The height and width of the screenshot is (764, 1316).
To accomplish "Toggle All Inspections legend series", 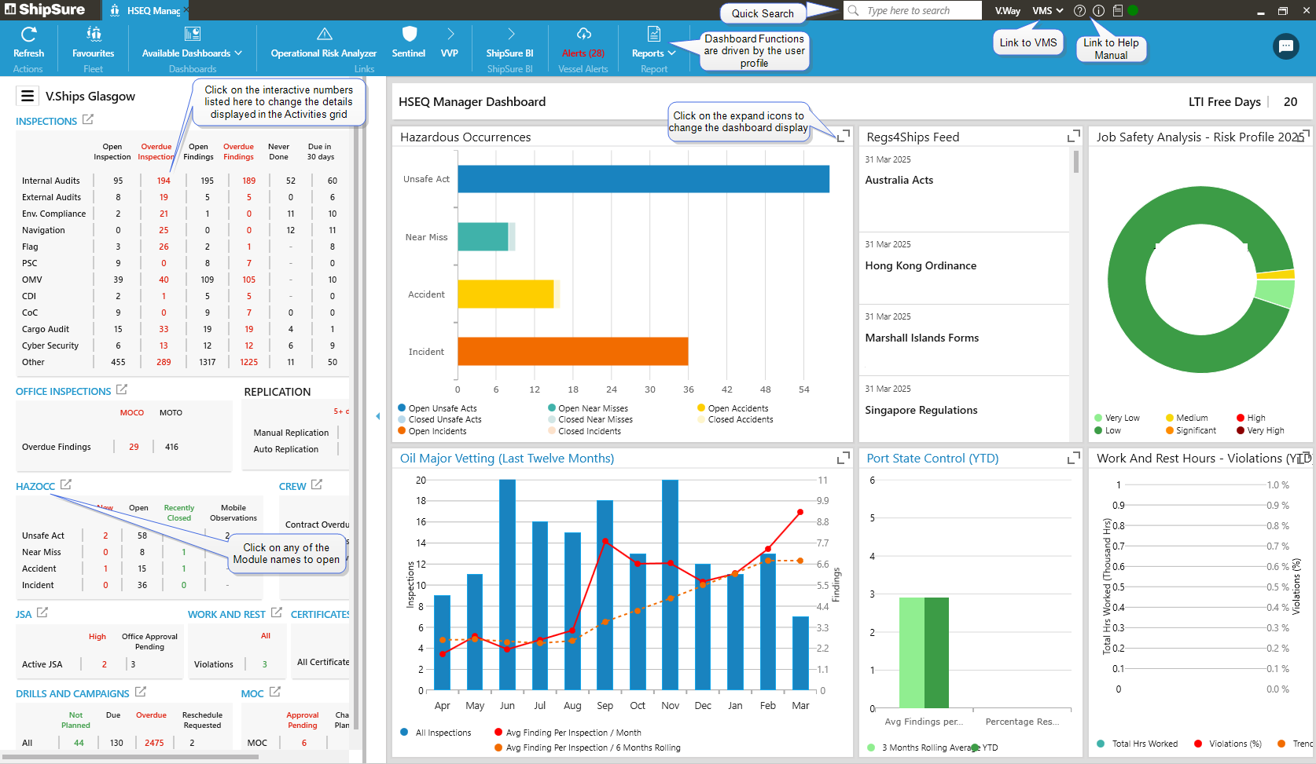I will point(443,733).
